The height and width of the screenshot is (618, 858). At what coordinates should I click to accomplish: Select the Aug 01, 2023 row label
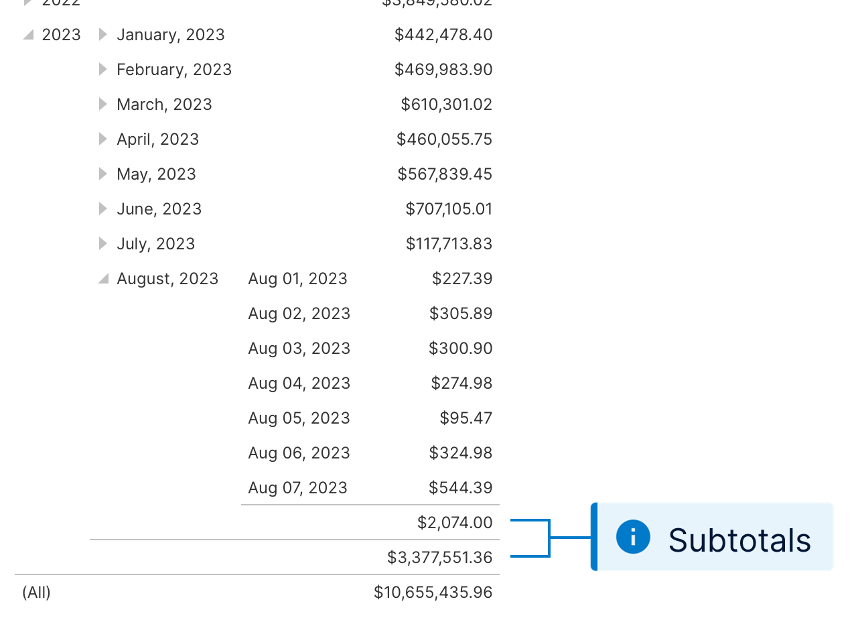pos(297,279)
